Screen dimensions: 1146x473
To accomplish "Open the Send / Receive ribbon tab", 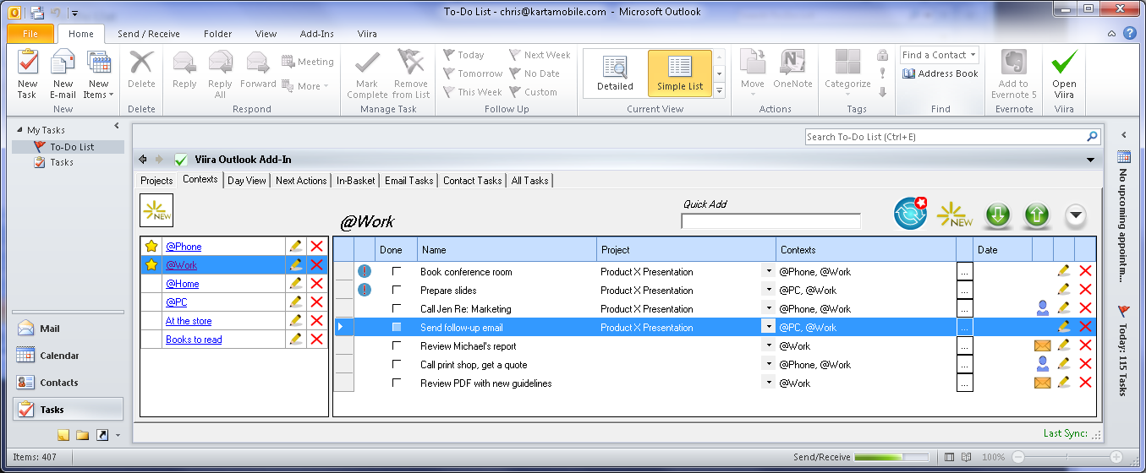I will 148,34.
